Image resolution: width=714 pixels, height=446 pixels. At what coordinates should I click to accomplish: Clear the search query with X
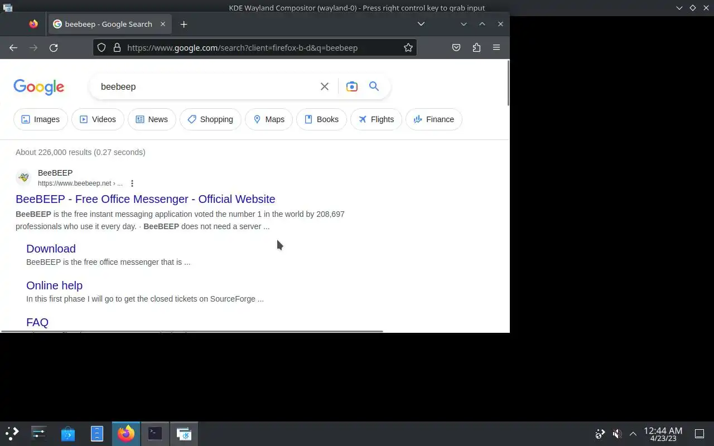[325, 86]
